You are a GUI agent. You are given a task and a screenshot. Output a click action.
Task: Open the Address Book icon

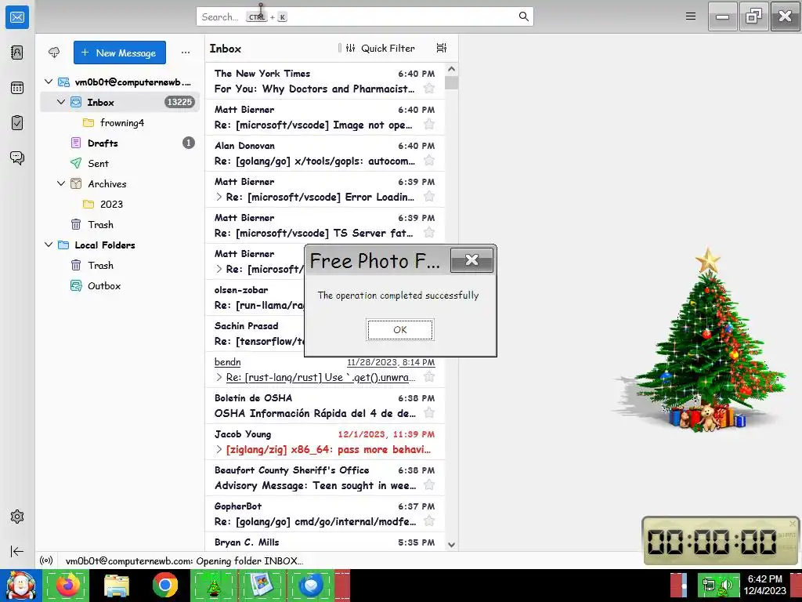17,53
